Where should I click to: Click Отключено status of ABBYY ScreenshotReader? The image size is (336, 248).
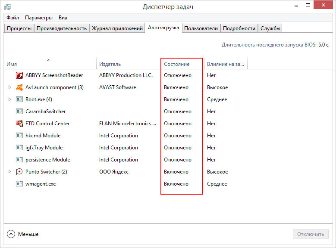pyautogui.click(x=178, y=75)
